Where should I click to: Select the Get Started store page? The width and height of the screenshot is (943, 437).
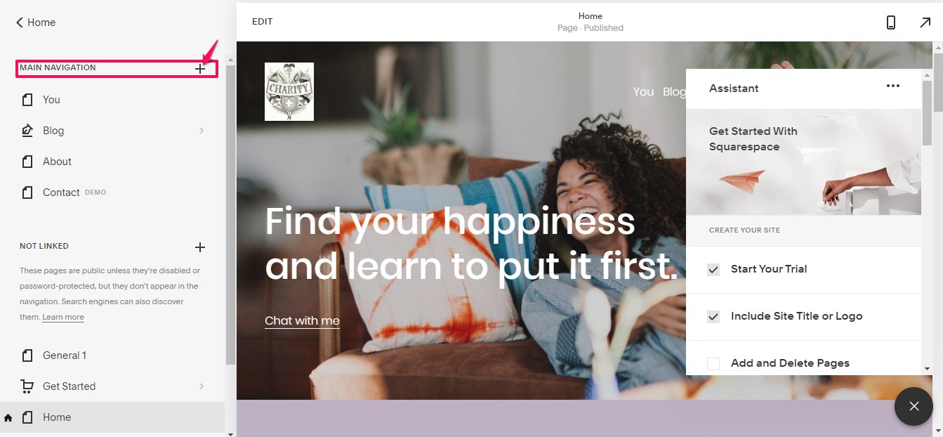[x=112, y=386]
